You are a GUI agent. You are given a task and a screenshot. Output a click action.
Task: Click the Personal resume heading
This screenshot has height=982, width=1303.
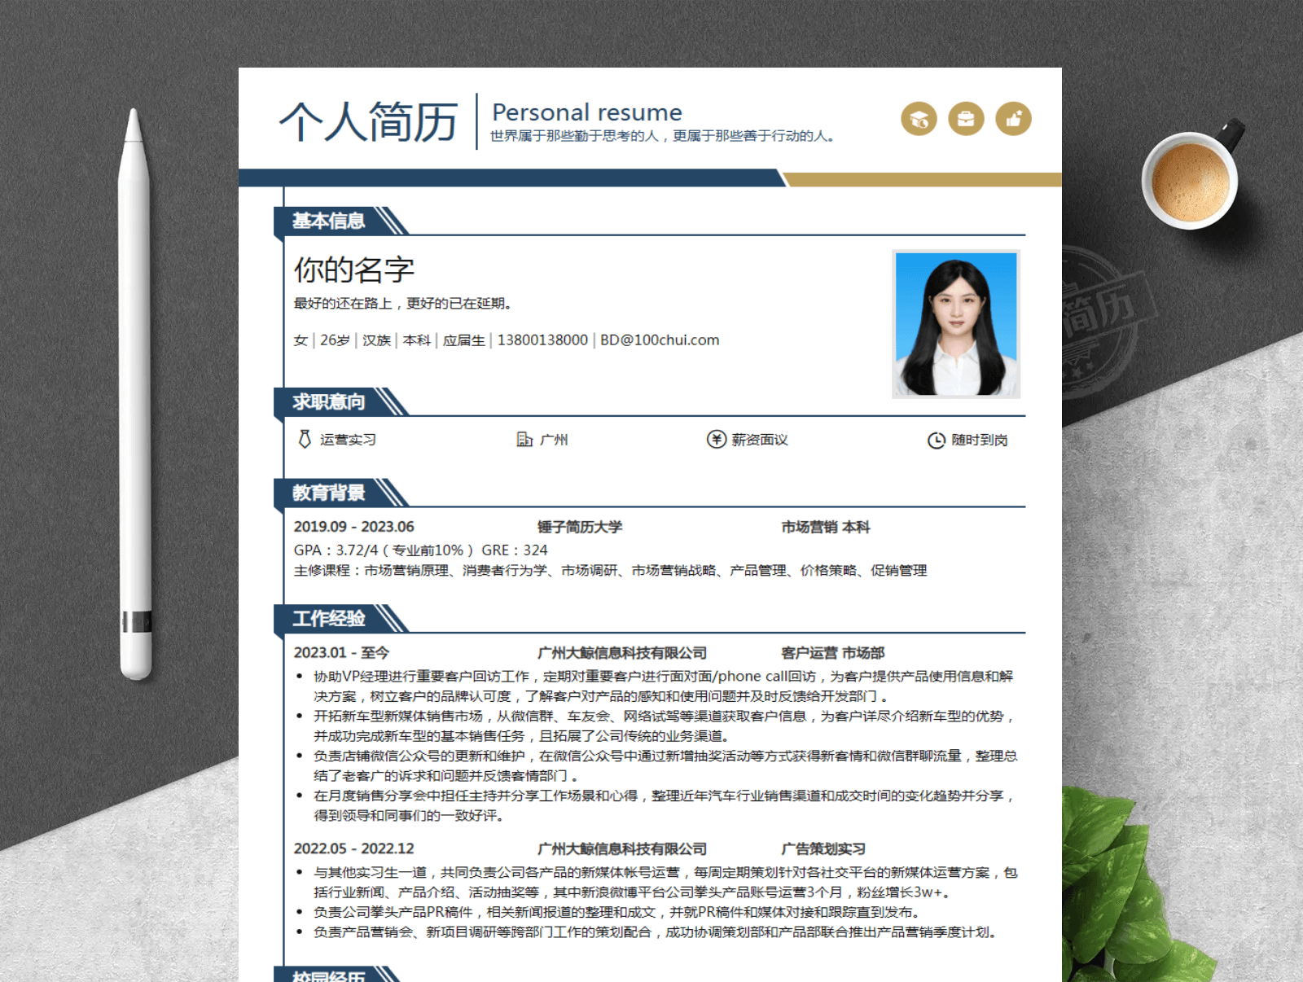(x=587, y=112)
